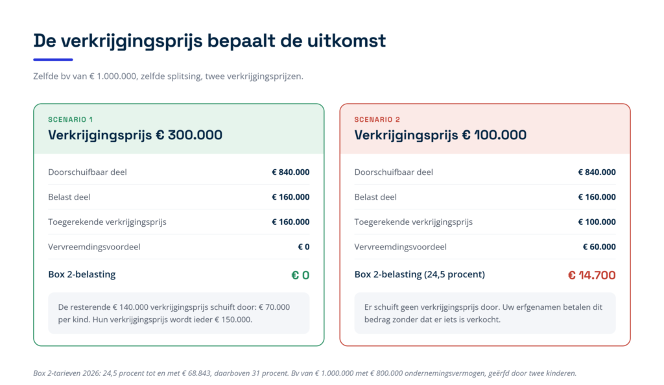
Task: Click the € 840.000 value in scenario 2
Action: coord(597,172)
